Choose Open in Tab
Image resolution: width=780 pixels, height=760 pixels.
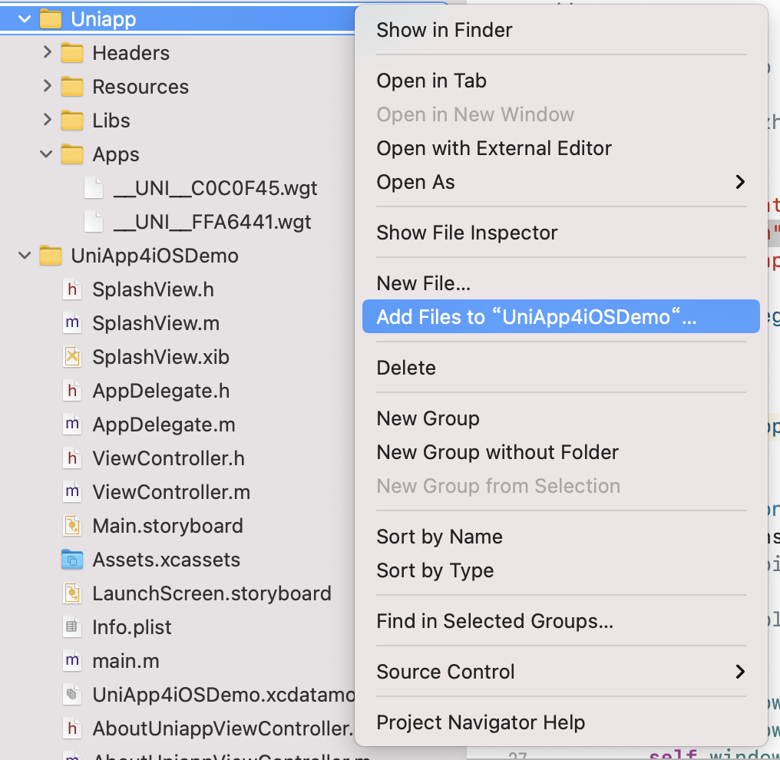pos(561,81)
